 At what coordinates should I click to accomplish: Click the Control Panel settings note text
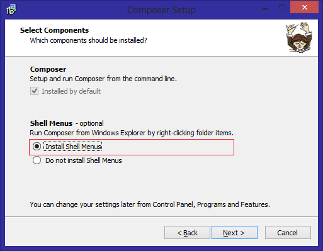pyautogui.click(x=150, y=204)
